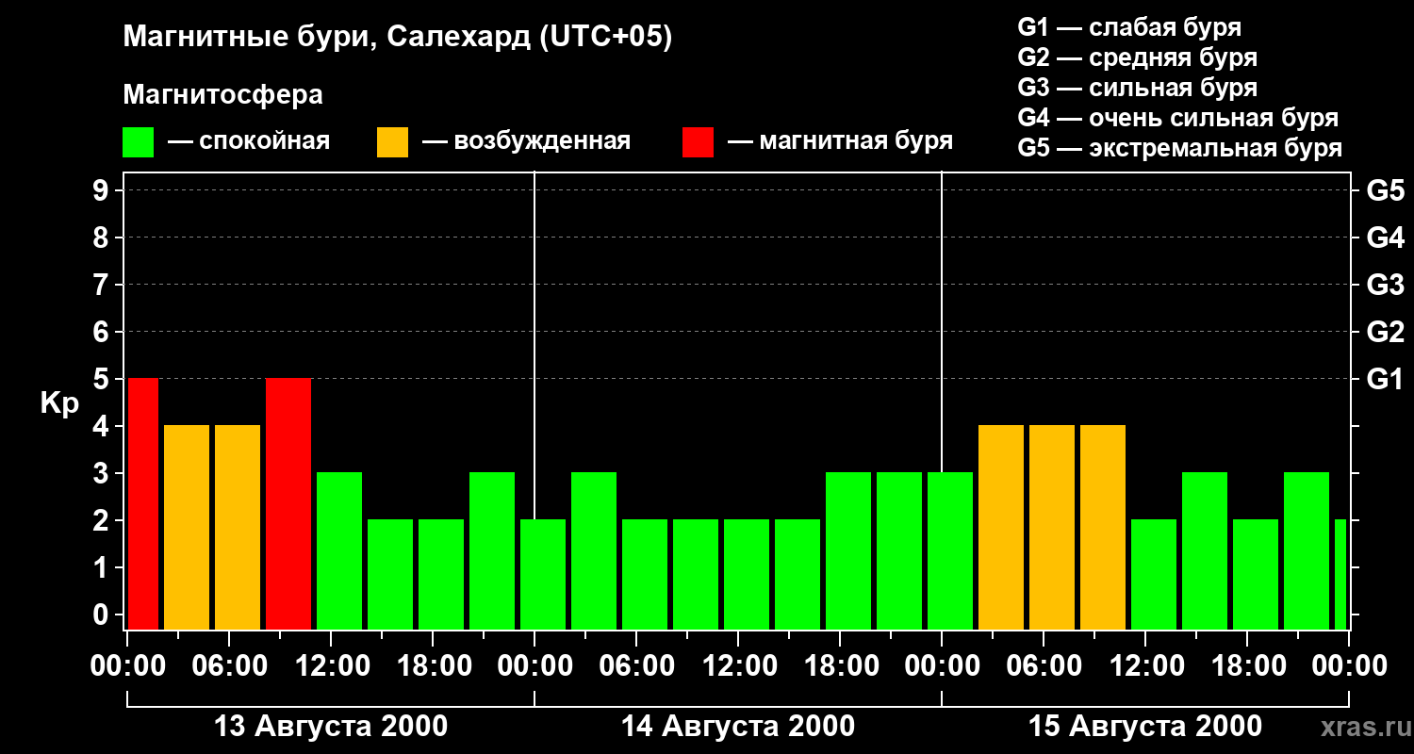1414x754 pixels.
Task: Click the «G2 — средняя буря» legend line
Action: pyautogui.click(x=1138, y=57)
